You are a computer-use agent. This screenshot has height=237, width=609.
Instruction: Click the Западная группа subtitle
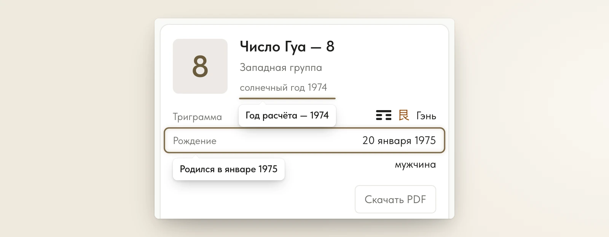[281, 68]
